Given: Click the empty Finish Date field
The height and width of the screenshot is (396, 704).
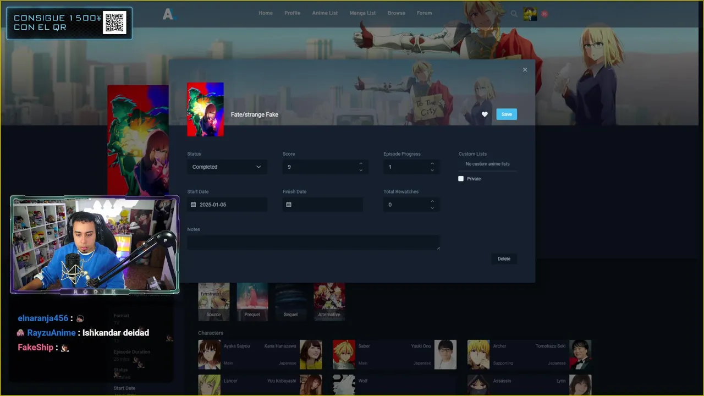Looking at the screenshot, I should (323, 205).
